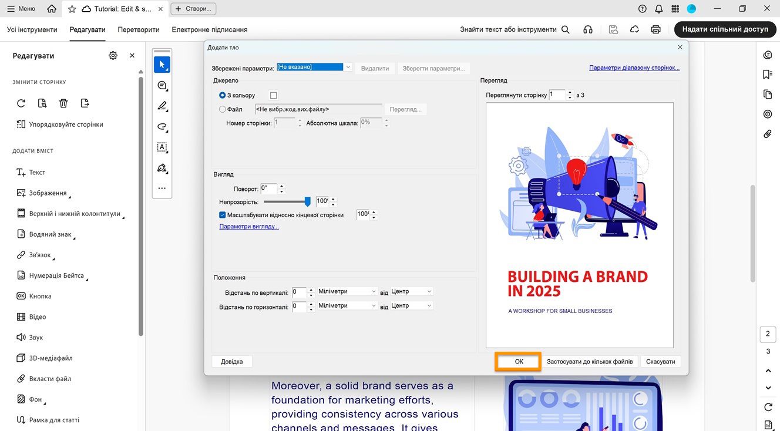Open vertical distance units Міліметри dropdown
This screenshot has height=431, width=780.
(347, 291)
